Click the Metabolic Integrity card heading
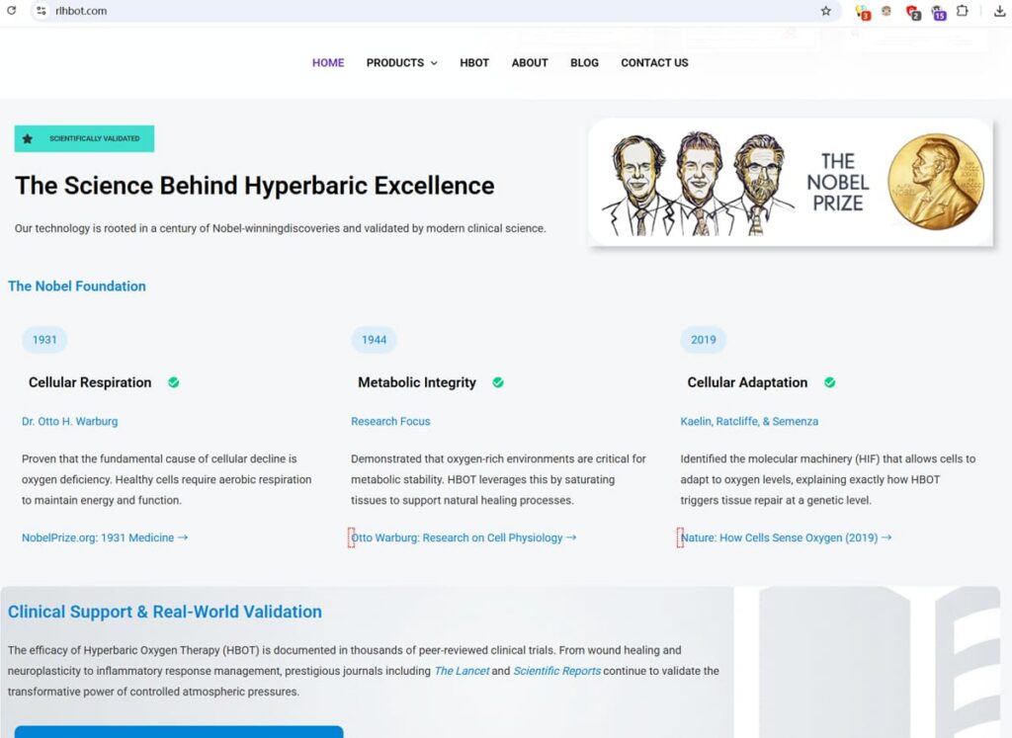 click(x=417, y=382)
